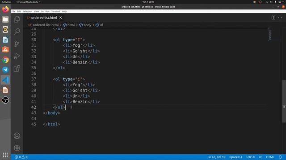The image size is (286, 160).
Task: Click the closing ol tag on line 35
Action: click(59, 68)
